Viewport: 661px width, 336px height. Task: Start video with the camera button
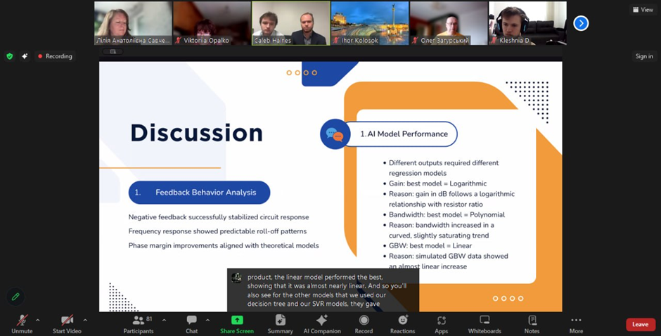click(67, 323)
